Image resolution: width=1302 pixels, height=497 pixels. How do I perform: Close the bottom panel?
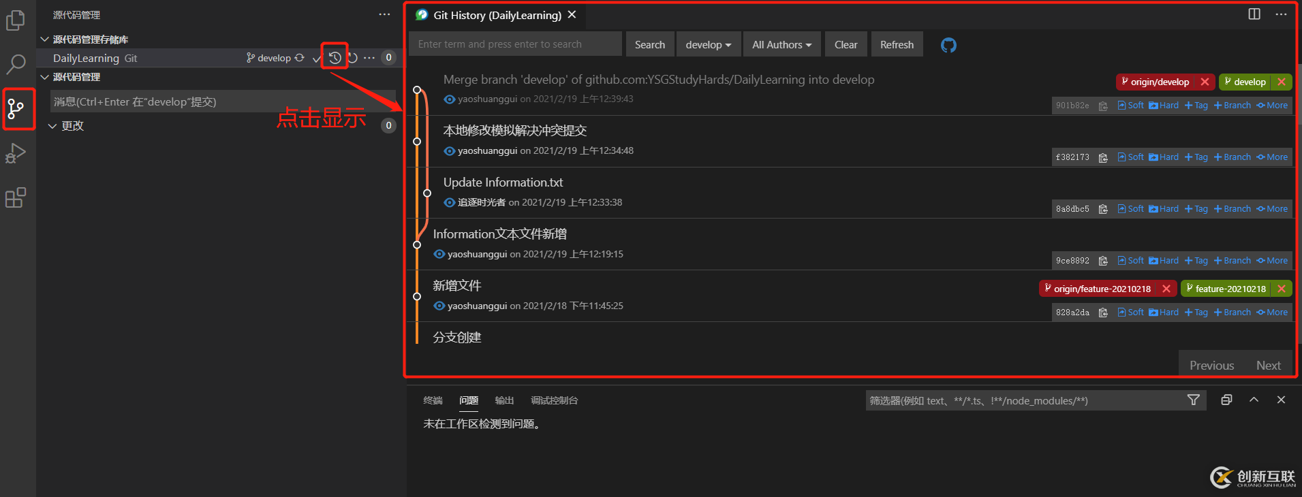point(1281,400)
